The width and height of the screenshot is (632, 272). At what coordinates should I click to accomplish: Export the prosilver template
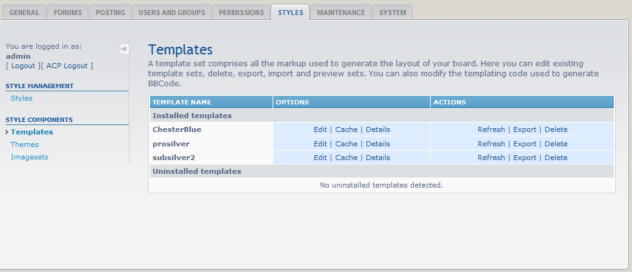pos(524,144)
